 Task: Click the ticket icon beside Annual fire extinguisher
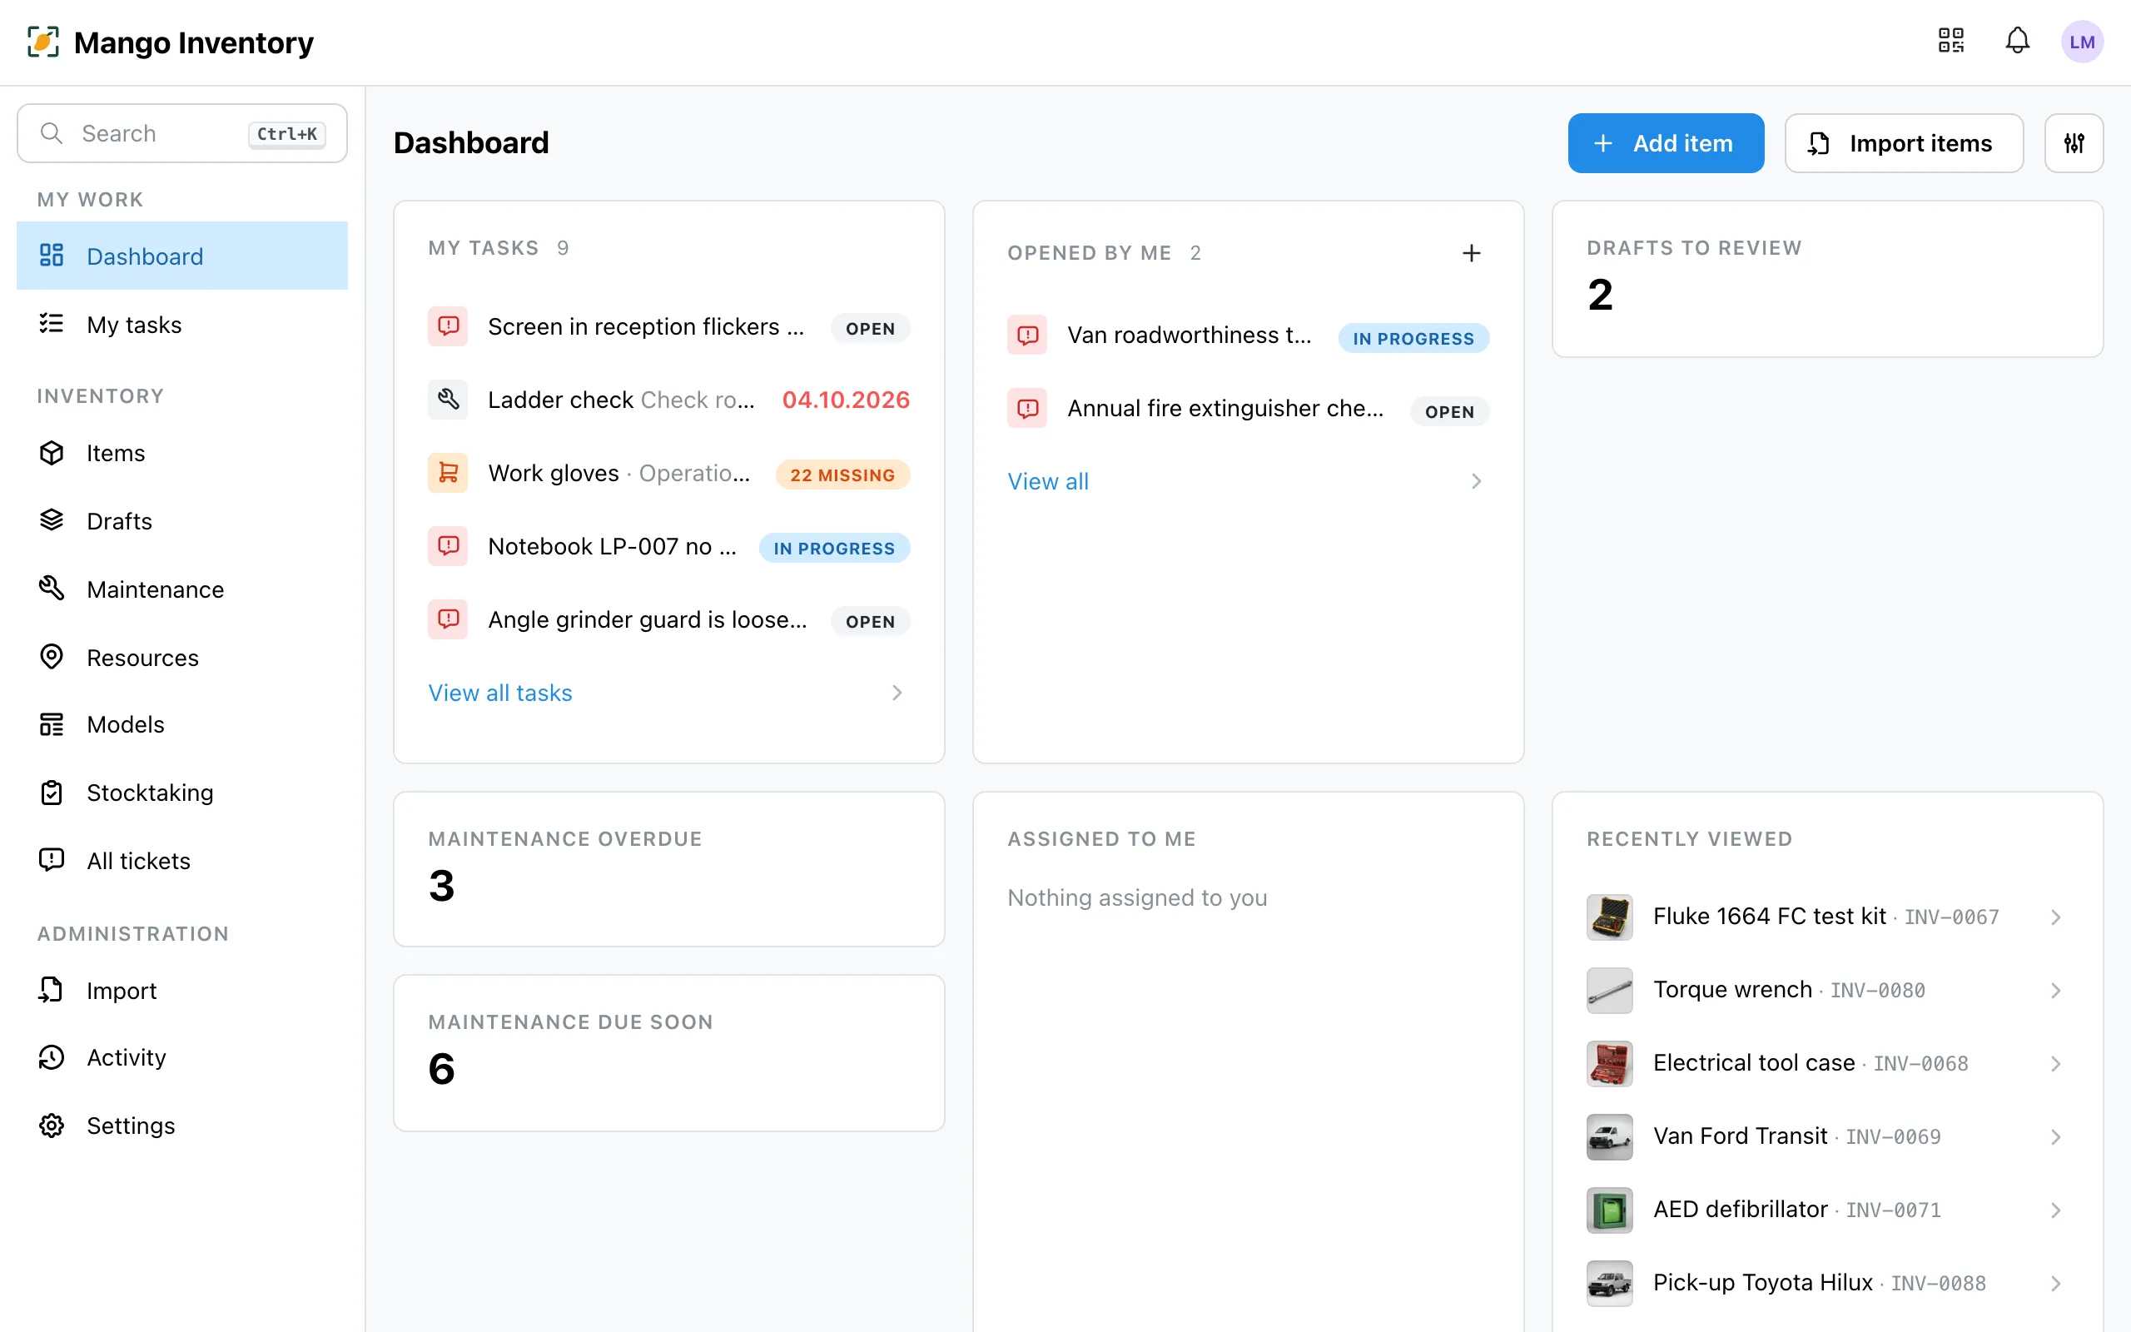[1028, 409]
